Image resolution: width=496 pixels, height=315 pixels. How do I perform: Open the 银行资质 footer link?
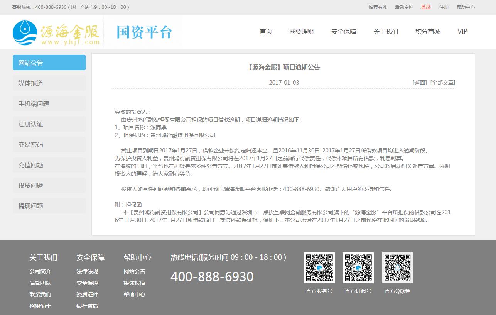[87, 306]
